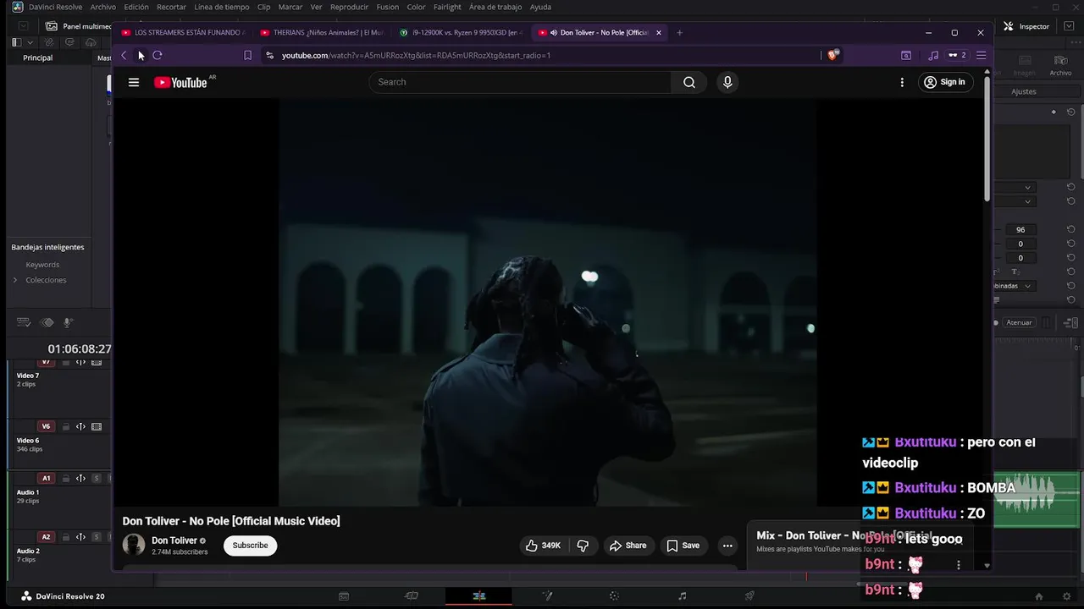Open the Línea de tiempo menu
Screen dimensions: 1084x609
point(222,7)
